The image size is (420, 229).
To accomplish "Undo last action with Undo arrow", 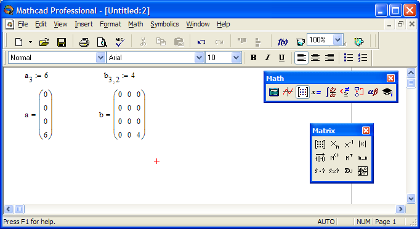I will (201, 42).
